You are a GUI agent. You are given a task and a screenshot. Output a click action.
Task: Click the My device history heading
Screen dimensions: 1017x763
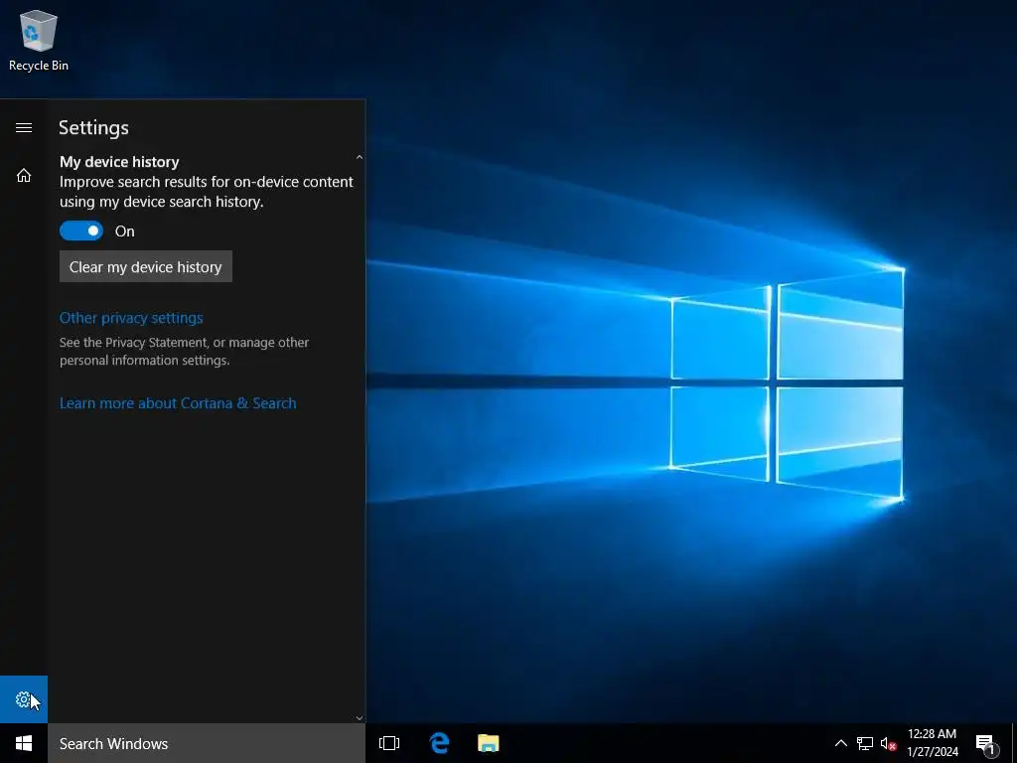[x=119, y=162]
